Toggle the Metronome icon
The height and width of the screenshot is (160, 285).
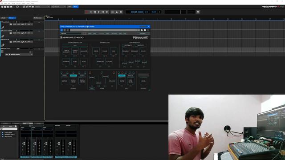[x=117, y=12]
